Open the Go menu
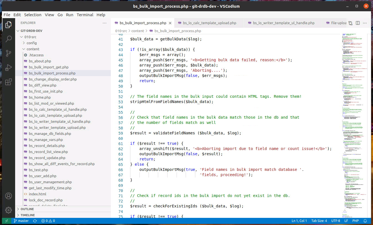The width and height of the screenshot is (373, 225). click(60, 15)
